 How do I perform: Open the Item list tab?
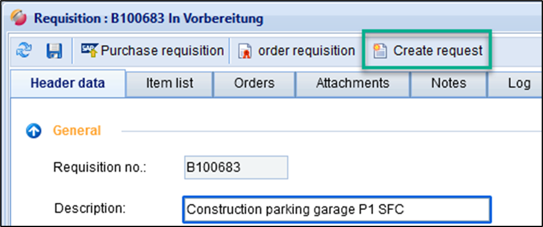click(x=169, y=83)
